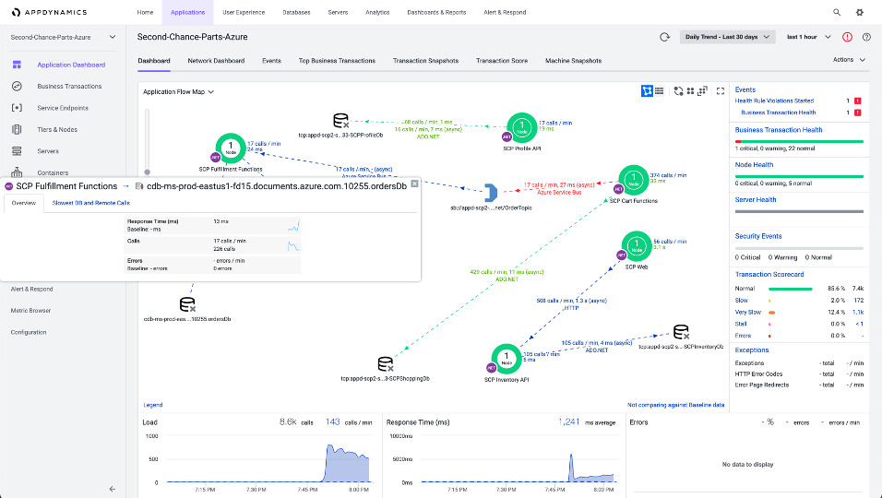The height and width of the screenshot is (498, 882).
Task: Click the Containers sidebar icon
Action: pyautogui.click(x=17, y=172)
